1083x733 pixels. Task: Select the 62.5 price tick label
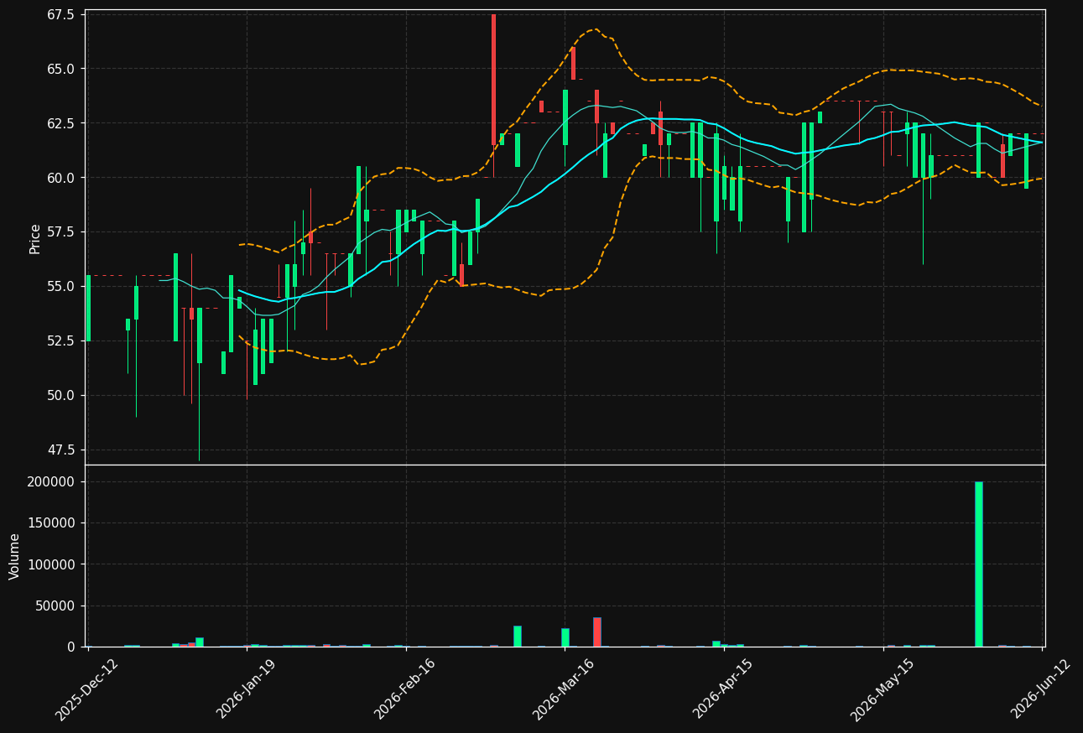pyautogui.click(x=62, y=123)
